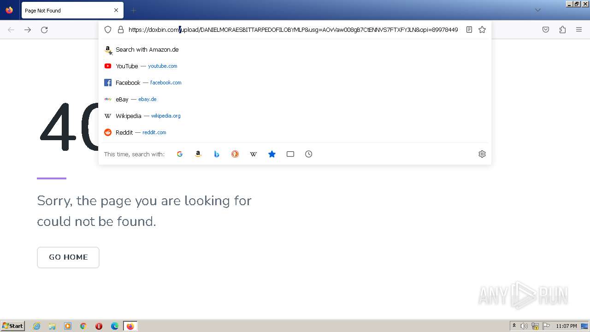
Task: Close the Page Not Found tab
Action: [x=116, y=10]
